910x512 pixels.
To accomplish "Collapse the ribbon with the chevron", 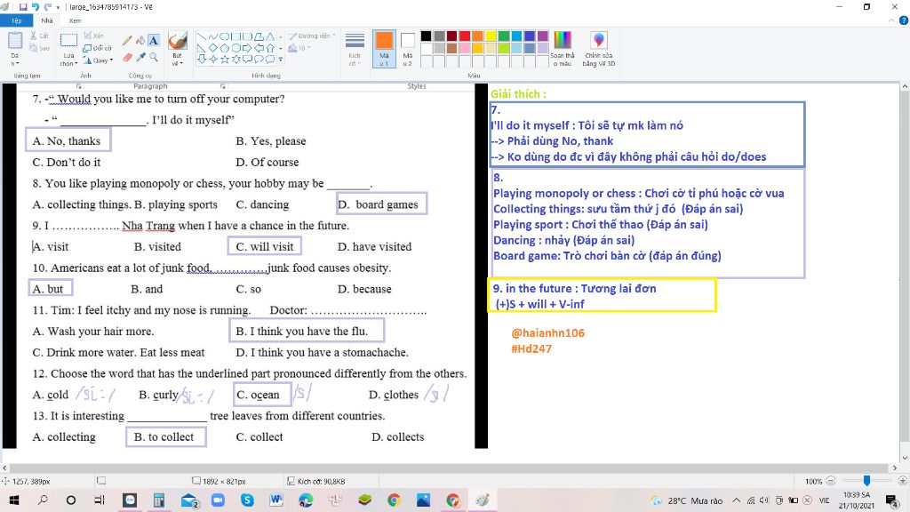I will [x=891, y=20].
